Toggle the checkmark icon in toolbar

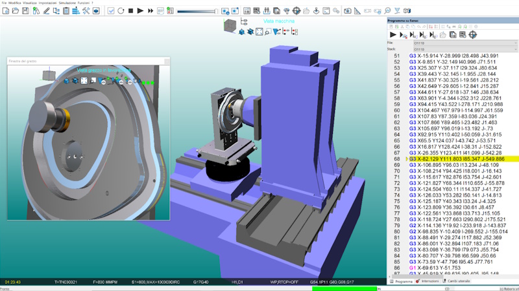tap(110, 11)
